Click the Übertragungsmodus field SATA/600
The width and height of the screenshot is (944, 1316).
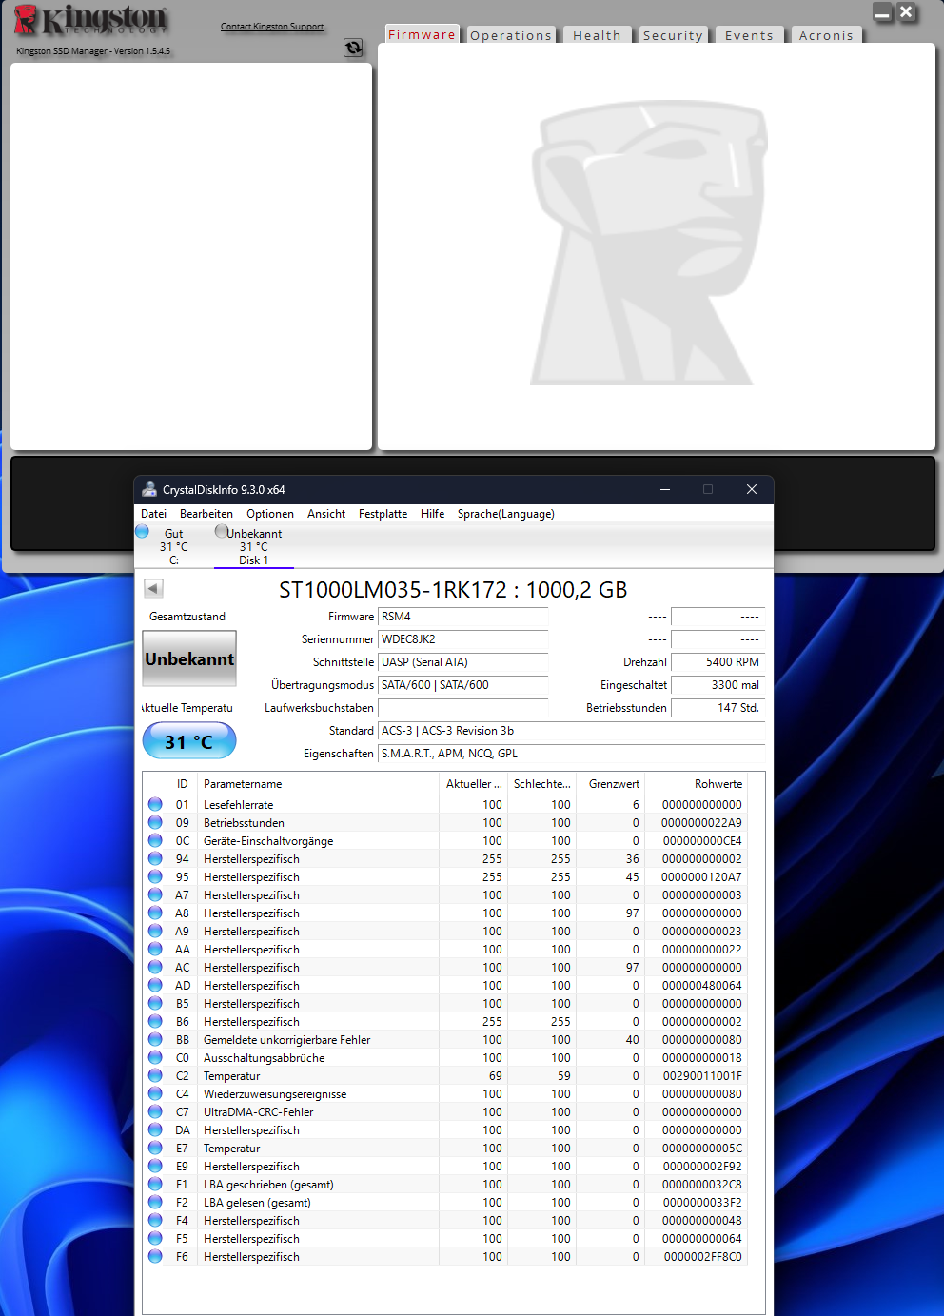(463, 685)
